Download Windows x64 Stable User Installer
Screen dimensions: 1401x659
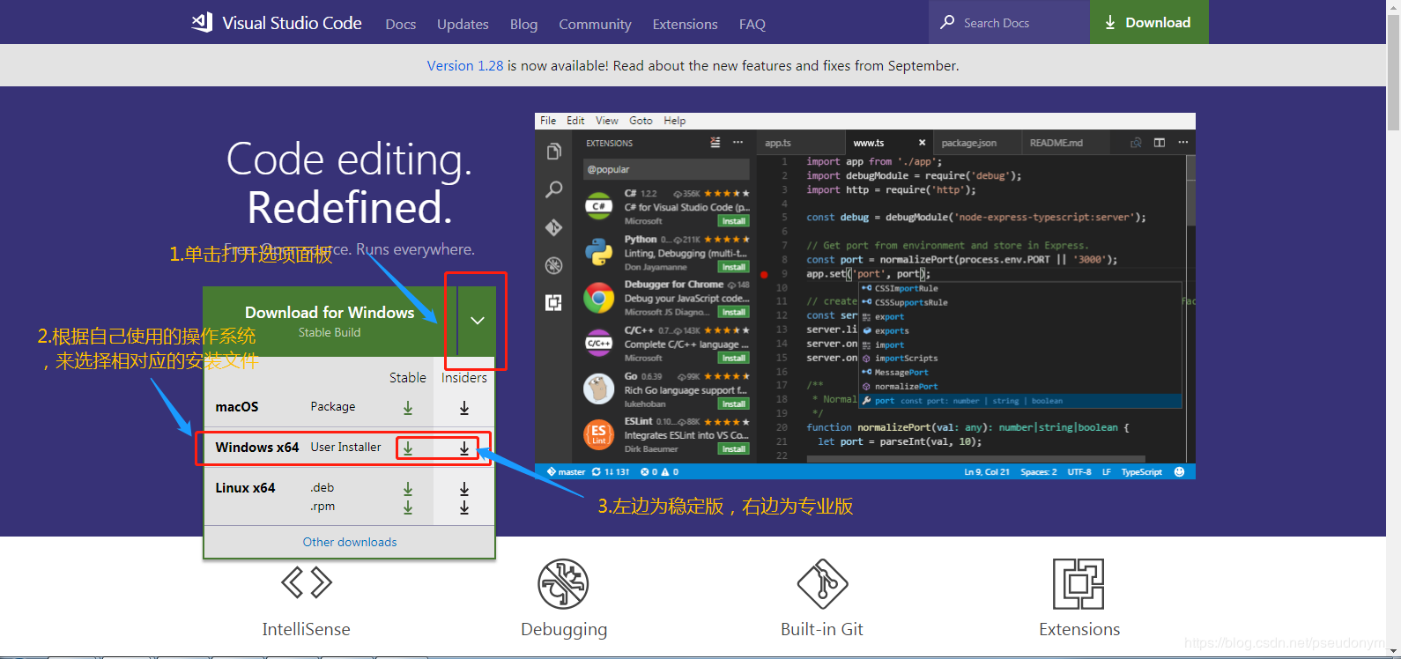pyautogui.click(x=408, y=448)
